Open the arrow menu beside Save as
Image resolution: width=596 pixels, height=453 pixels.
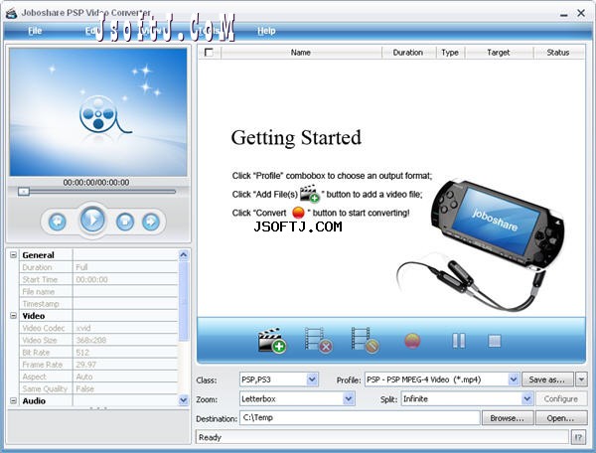coord(581,379)
